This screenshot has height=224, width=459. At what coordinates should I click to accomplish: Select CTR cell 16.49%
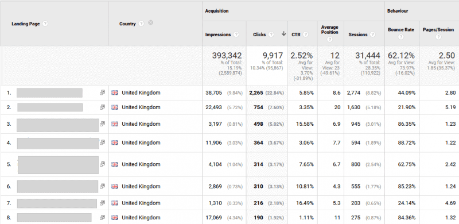tap(305, 203)
